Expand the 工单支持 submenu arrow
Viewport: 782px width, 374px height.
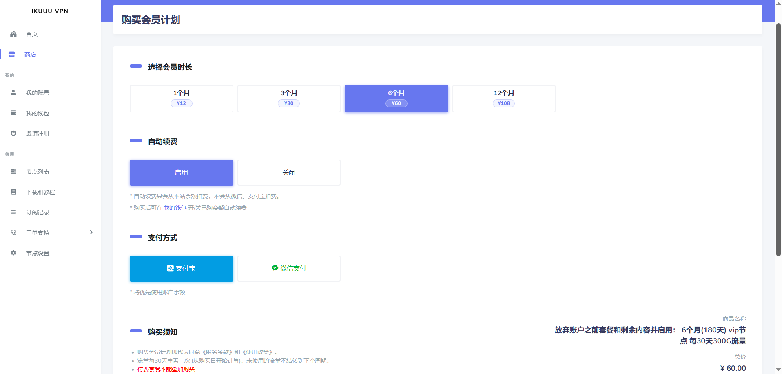[91, 232]
